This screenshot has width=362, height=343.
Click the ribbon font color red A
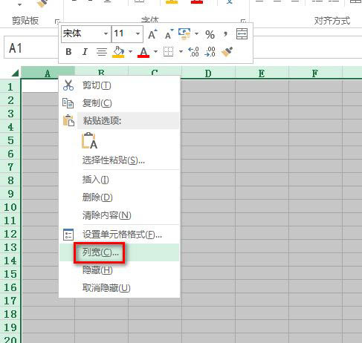pyautogui.click(x=197, y=1)
